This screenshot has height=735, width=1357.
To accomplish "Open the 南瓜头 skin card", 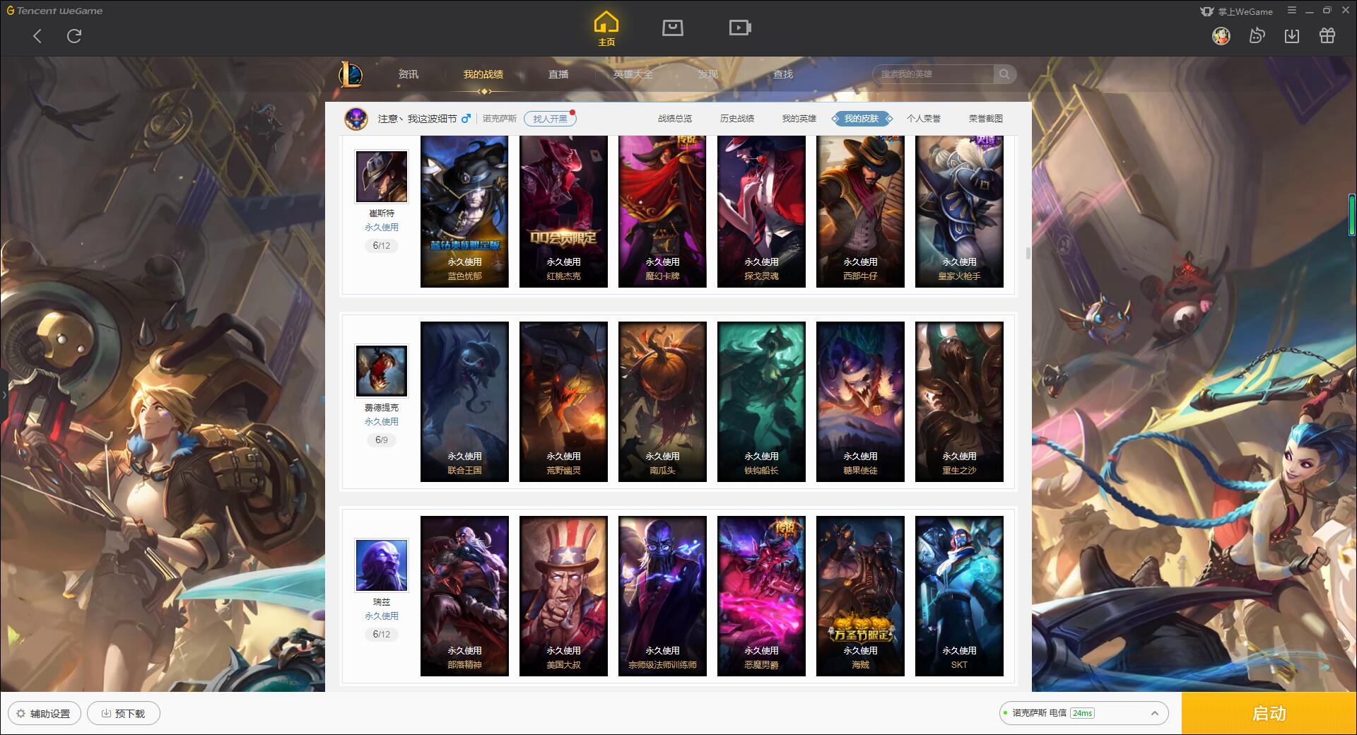I will 662,401.
